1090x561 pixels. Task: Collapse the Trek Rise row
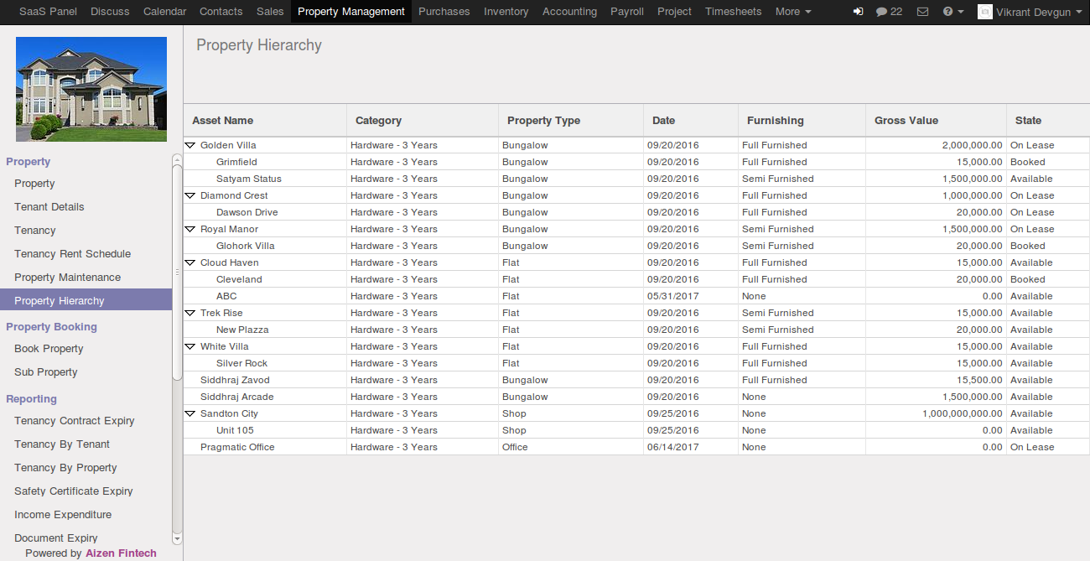(x=189, y=313)
